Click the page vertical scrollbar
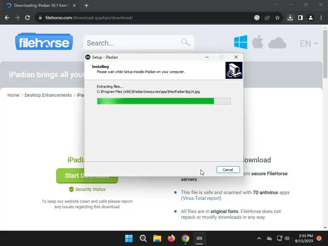The height and width of the screenshot is (246, 328). coord(325,54)
